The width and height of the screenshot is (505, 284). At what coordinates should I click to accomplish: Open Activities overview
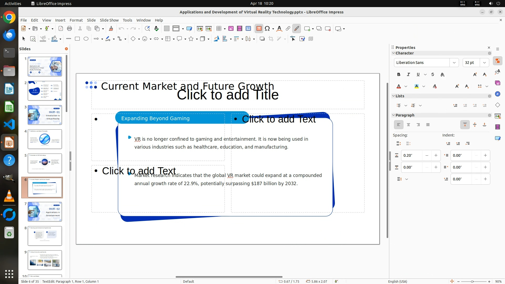coord(13,3)
